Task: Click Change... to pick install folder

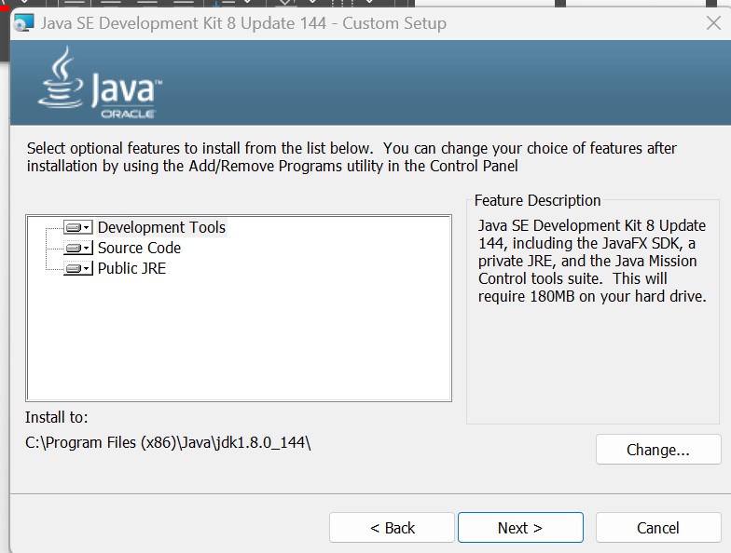Action: click(x=657, y=450)
